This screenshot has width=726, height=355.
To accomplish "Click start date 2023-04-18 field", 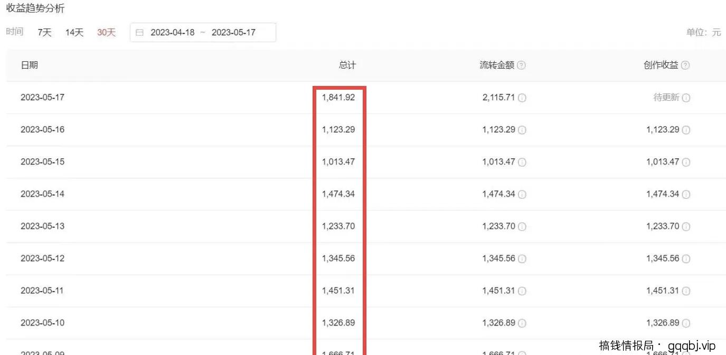I will coord(173,33).
